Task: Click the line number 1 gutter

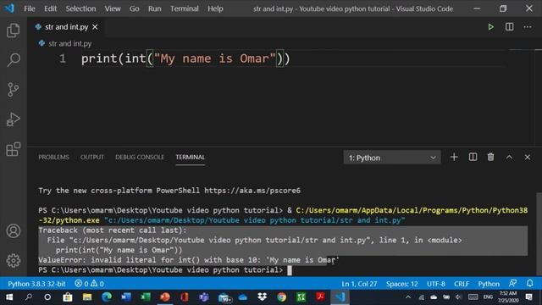Action: [63, 58]
